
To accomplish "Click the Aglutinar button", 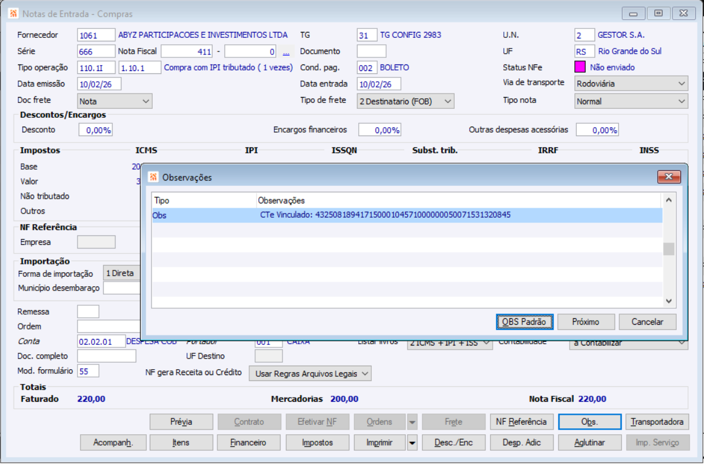I will pos(590,443).
